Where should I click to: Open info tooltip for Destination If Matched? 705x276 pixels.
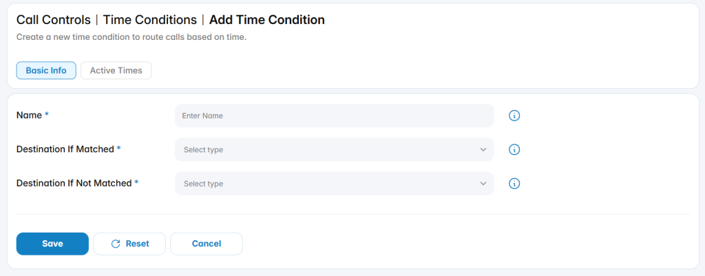point(514,149)
